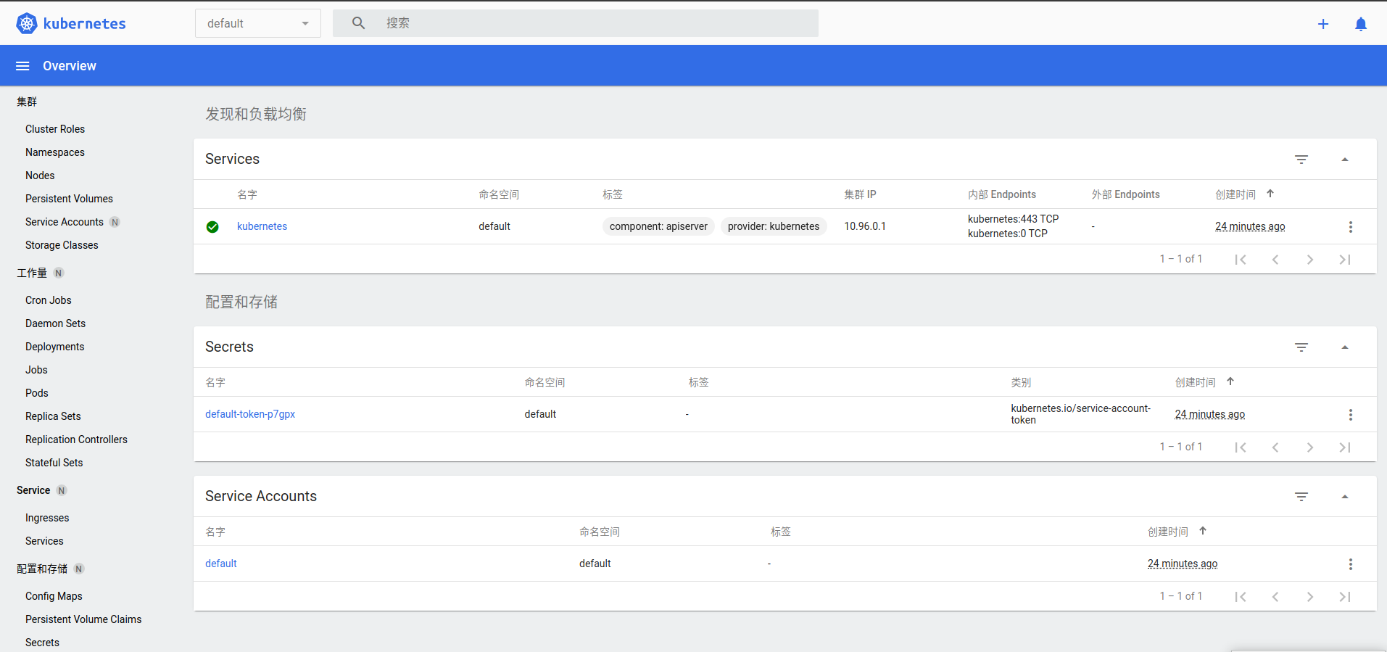1387x652 pixels.
Task: Click the 配置和存储 sidebar section heading
Action: coord(42,569)
